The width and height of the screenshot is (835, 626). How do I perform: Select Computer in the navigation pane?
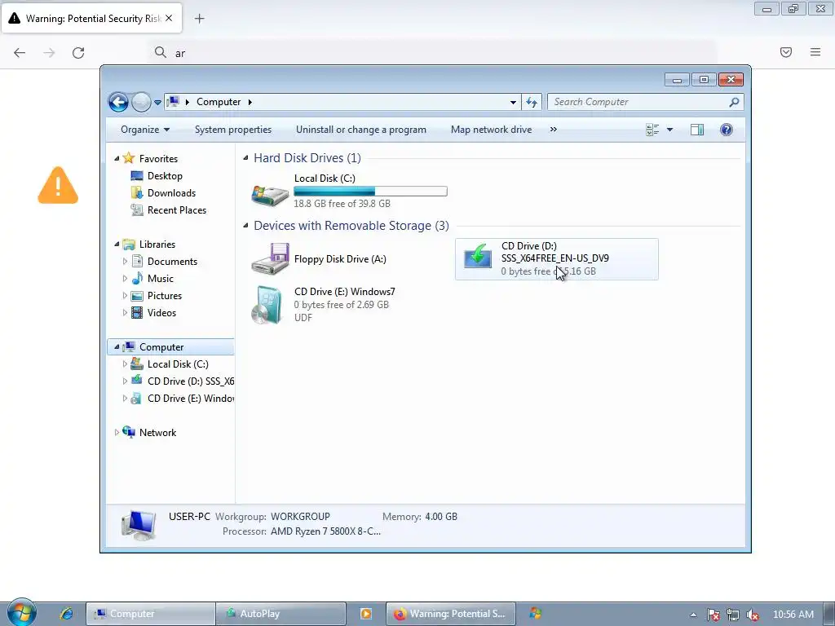[170, 347]
